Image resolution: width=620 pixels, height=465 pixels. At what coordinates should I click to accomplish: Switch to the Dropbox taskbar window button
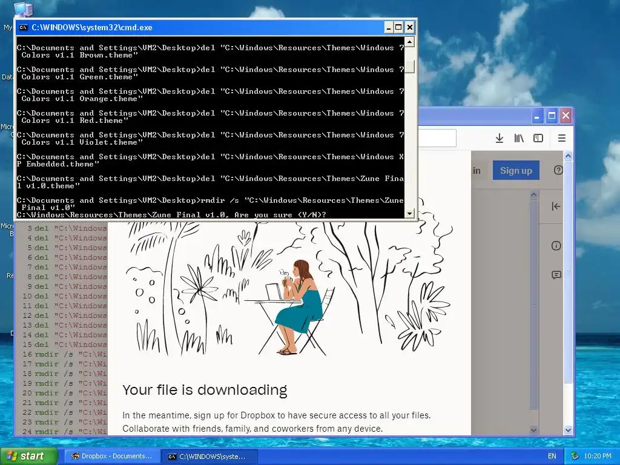point(112,457)
